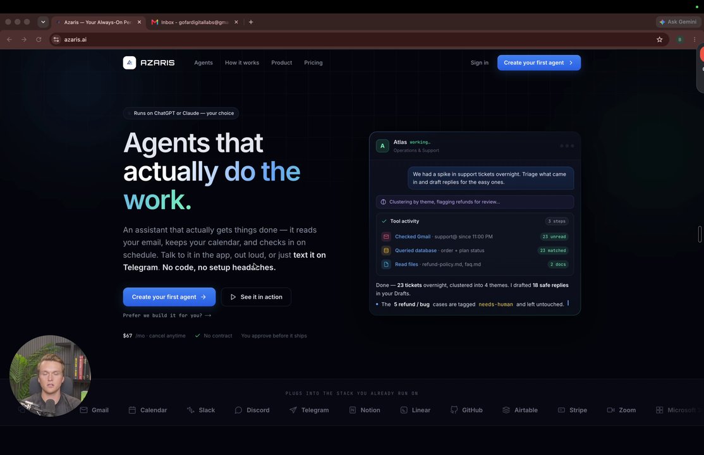This screenshot has width=704, height=455.
Task: Click the site information icon in address bar
Action: (56, 40)
